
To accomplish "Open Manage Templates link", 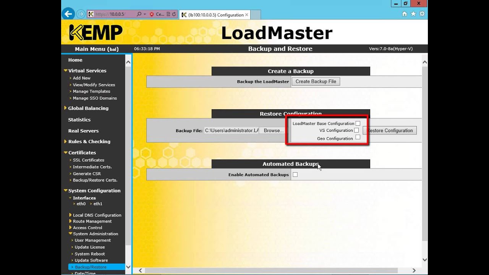I will coord(92,91).
